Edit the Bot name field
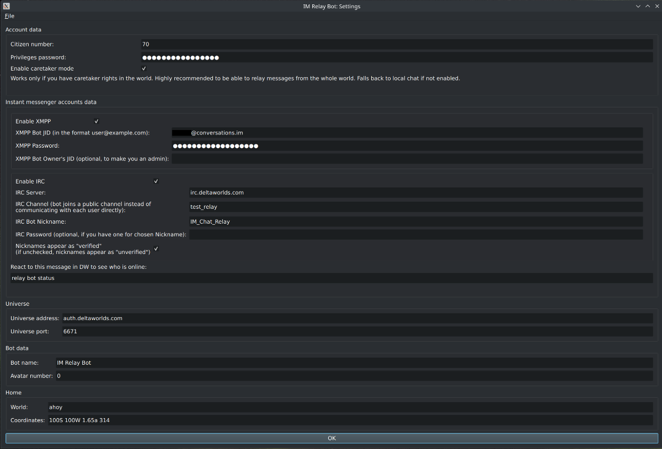662x449 pixels. tap(354, 363)
